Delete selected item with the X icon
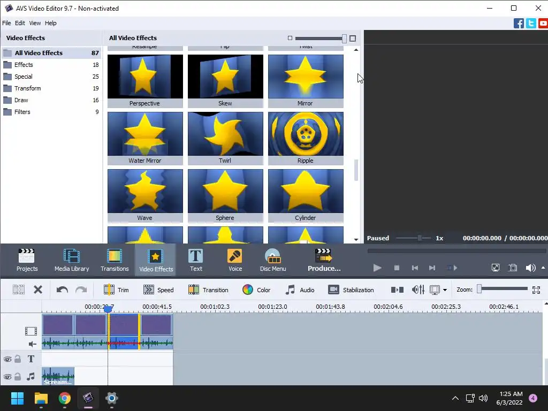The image size is (548, 411). (38, 290)
